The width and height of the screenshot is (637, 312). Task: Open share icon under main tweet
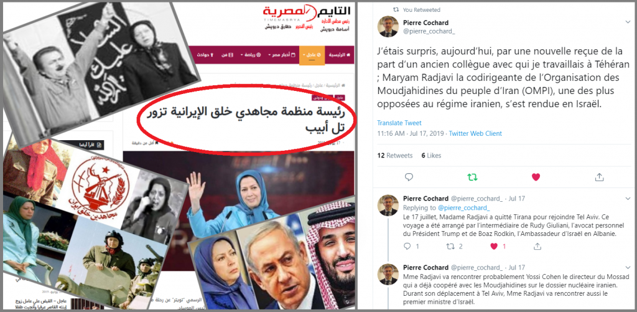coord(599,177)
